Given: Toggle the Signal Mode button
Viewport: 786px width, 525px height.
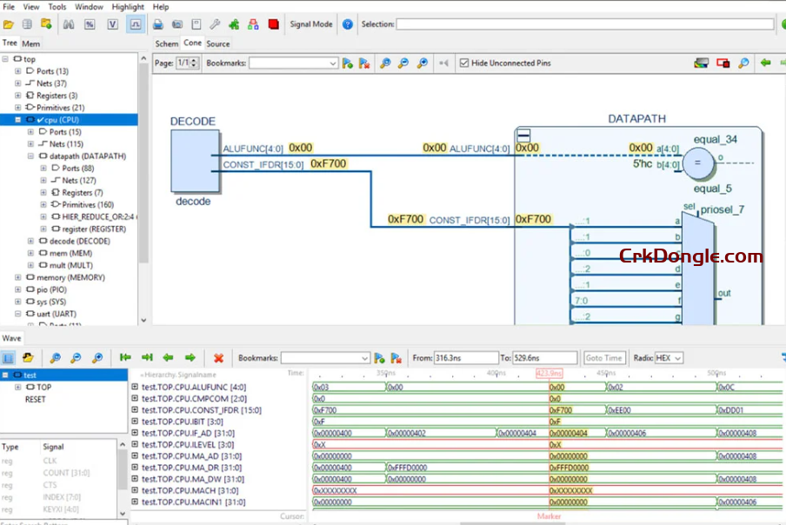Looking at the screenshot, I should pyautogui.click(x=310, y=24).
